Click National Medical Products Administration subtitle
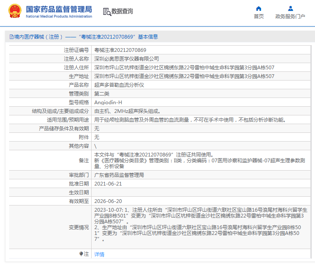The image size is (315, 264). [x=59, y=17]
